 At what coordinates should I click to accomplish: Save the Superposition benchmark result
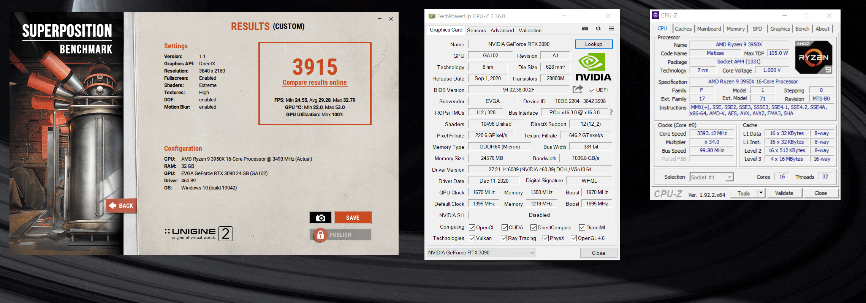[x=353, y=218]
